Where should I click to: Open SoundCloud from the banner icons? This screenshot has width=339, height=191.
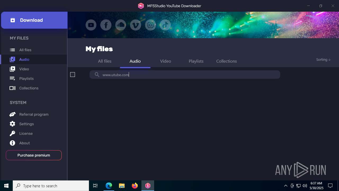click(121, 25)
